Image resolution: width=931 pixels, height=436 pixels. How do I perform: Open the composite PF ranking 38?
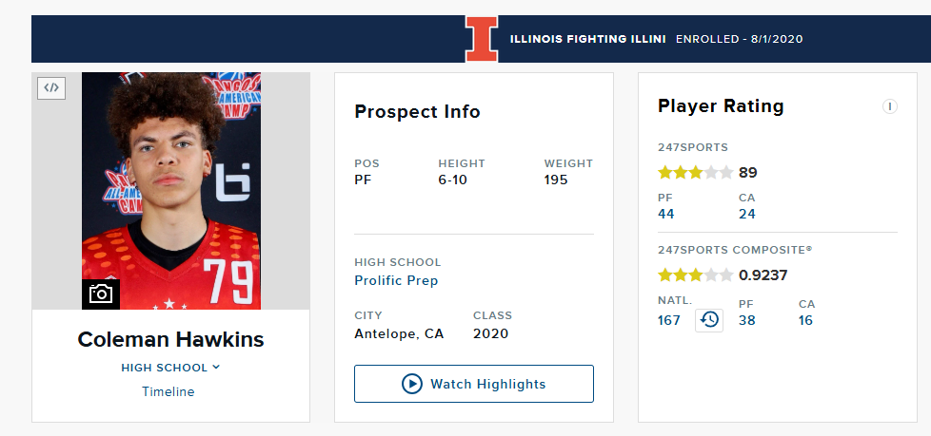747,320
